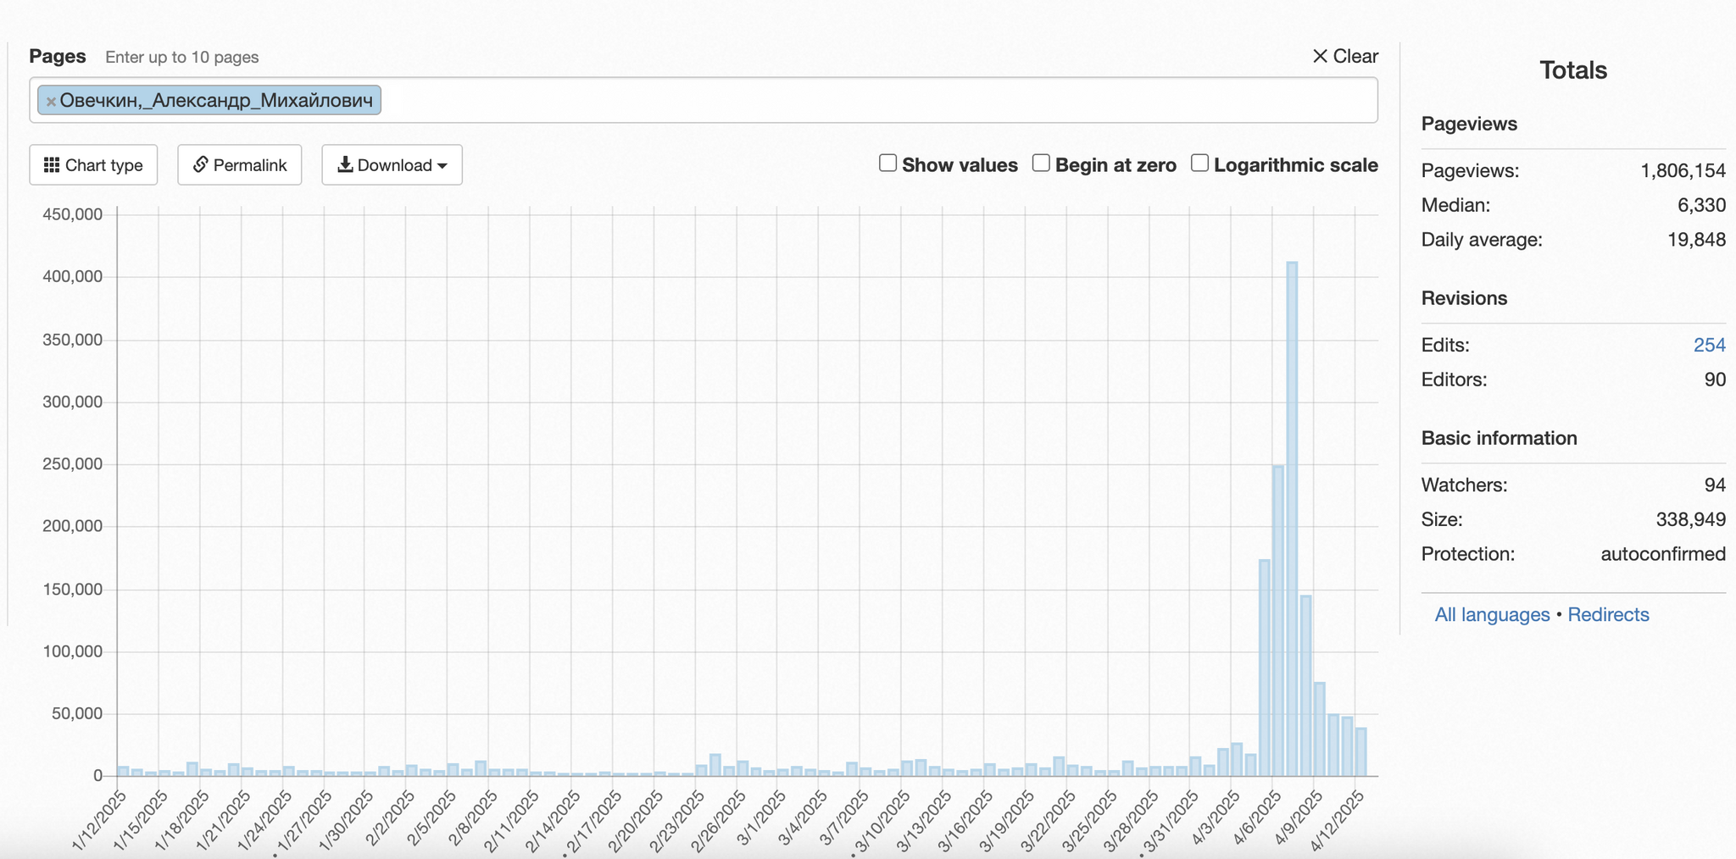The image size is (1736, 859).
Task: Click the bar reaching about 250,000 views
Action: (1278, 620)
